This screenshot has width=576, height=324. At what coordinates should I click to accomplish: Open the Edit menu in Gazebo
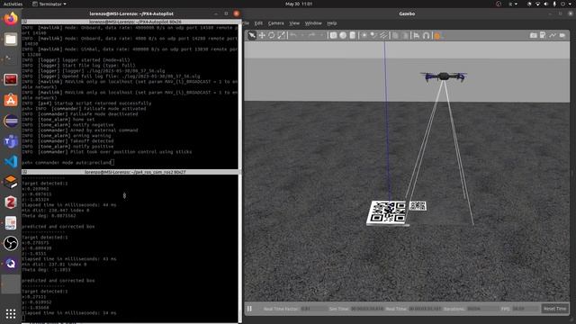[258, 23]
